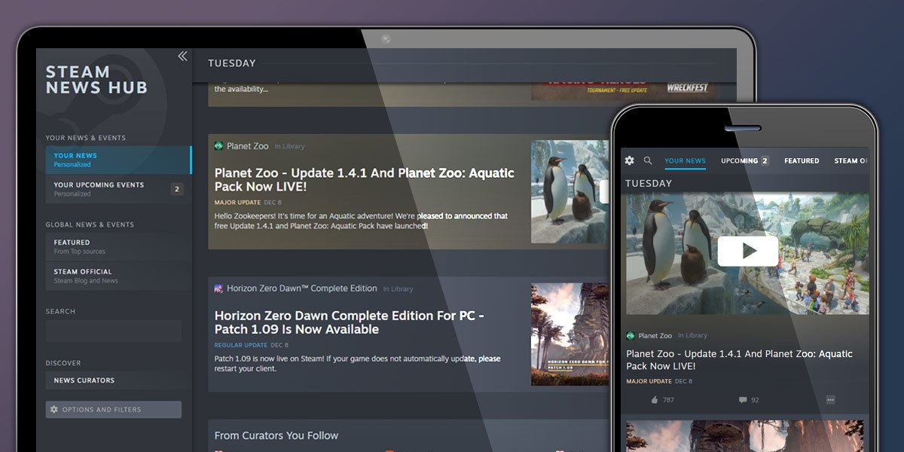Select the Featured tab on the phone
This screenshot has width=904, height=452.
(801, 160)
